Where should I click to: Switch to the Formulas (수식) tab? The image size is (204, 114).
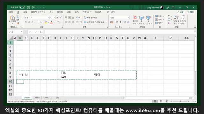51,12
